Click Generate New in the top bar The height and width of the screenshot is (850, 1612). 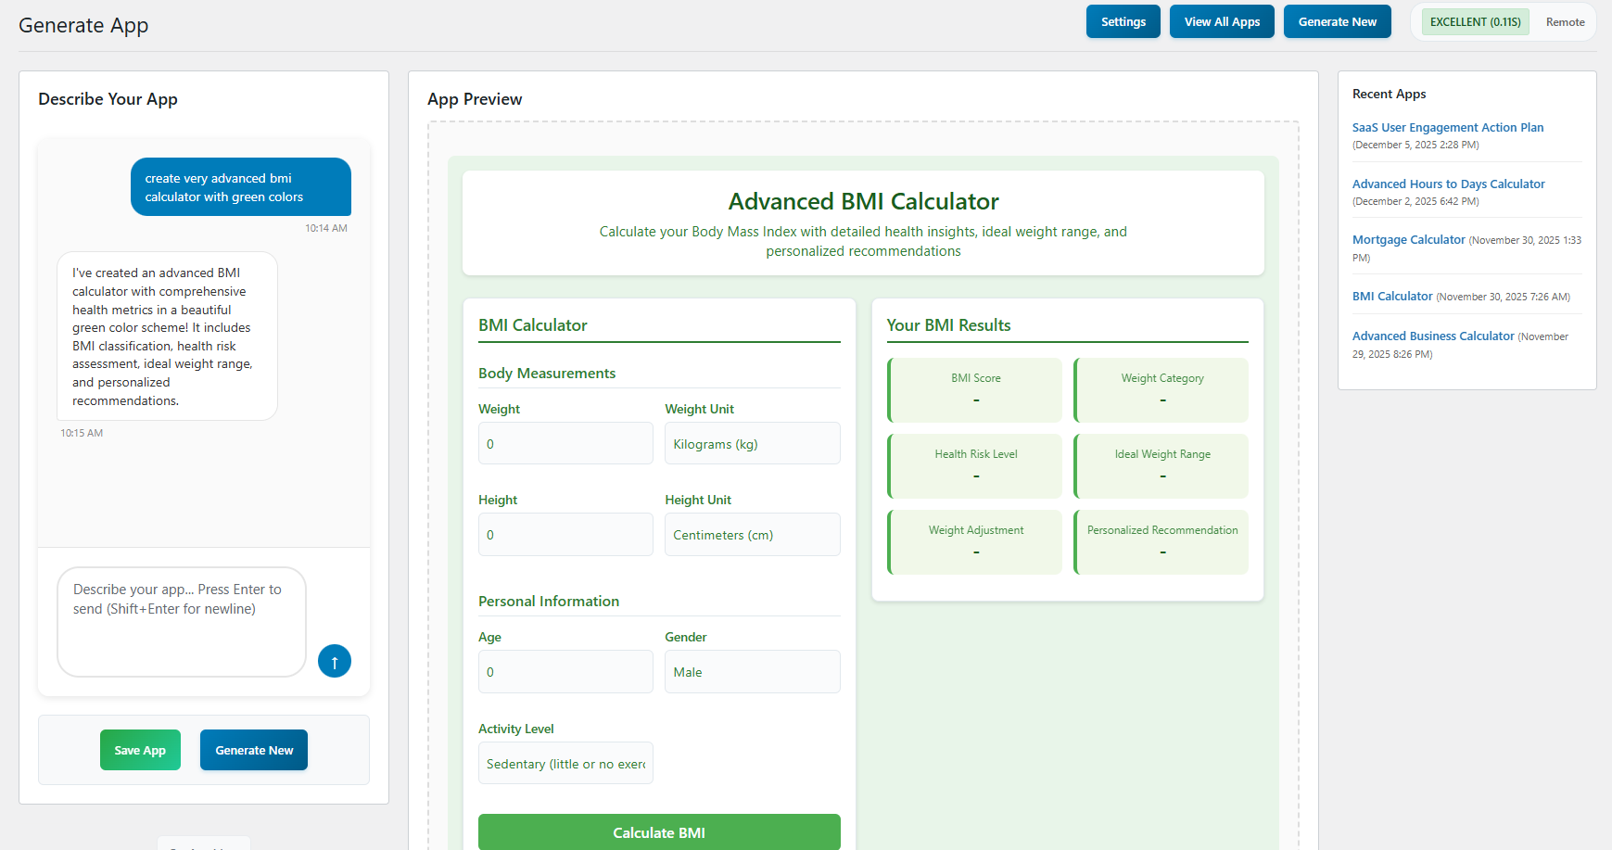[1337, 22]
